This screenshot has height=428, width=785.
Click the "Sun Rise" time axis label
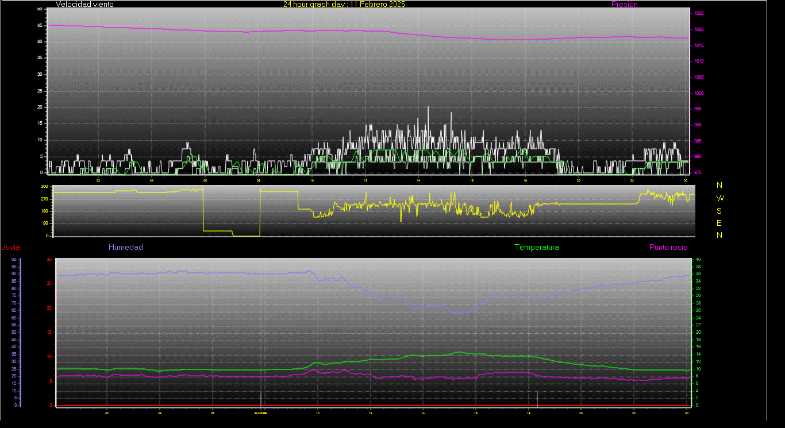coord(261,412)
